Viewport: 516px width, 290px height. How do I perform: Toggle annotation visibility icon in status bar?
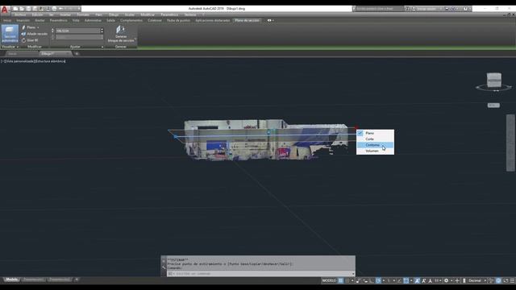(418, 280)
